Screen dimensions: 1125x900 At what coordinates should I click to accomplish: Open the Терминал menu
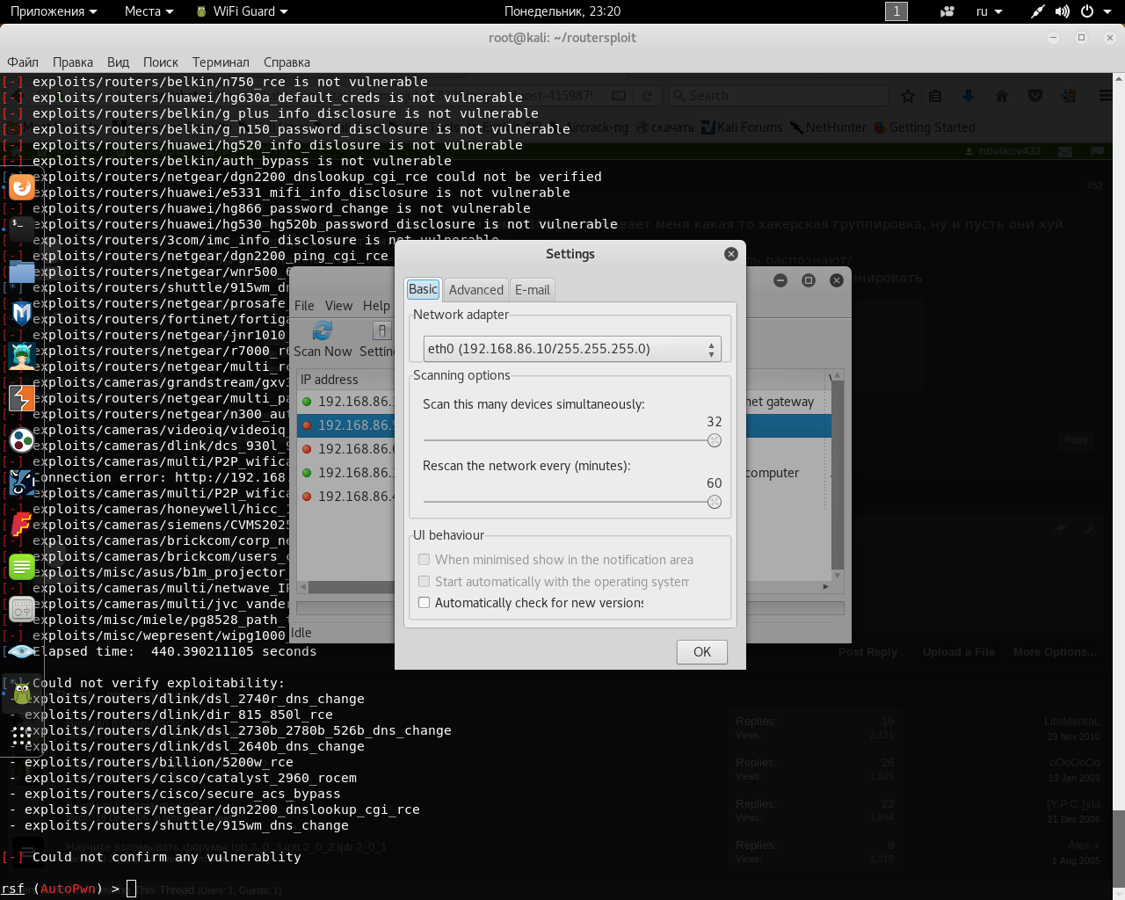pos(221,62)
